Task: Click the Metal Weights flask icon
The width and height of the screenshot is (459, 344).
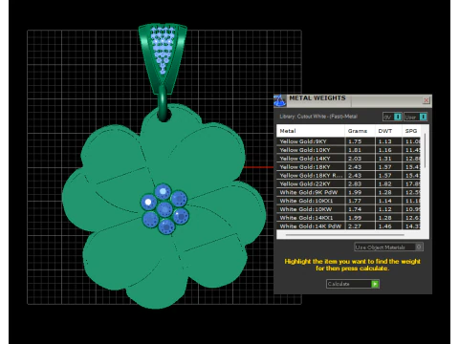Action: click(280, 100)
